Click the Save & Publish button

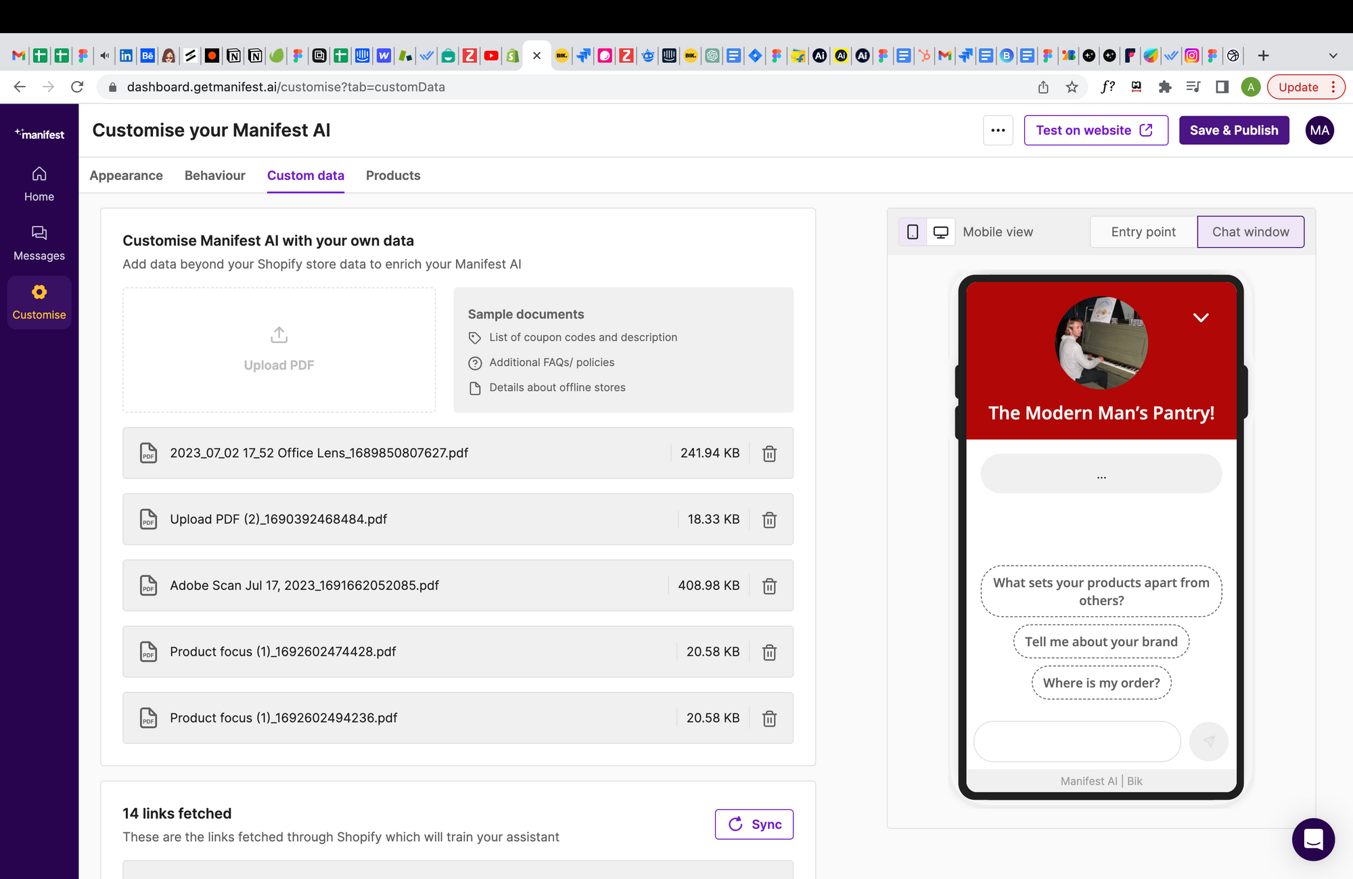tap(1234, 129)
